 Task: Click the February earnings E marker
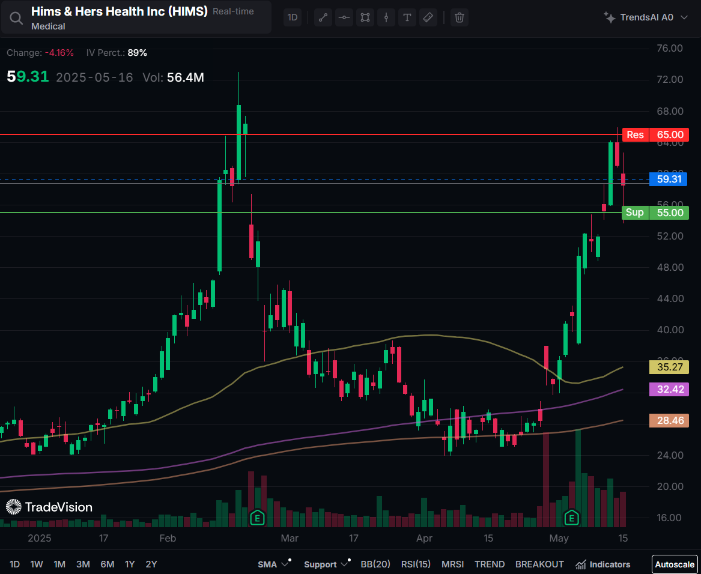(x=257, y=518)
